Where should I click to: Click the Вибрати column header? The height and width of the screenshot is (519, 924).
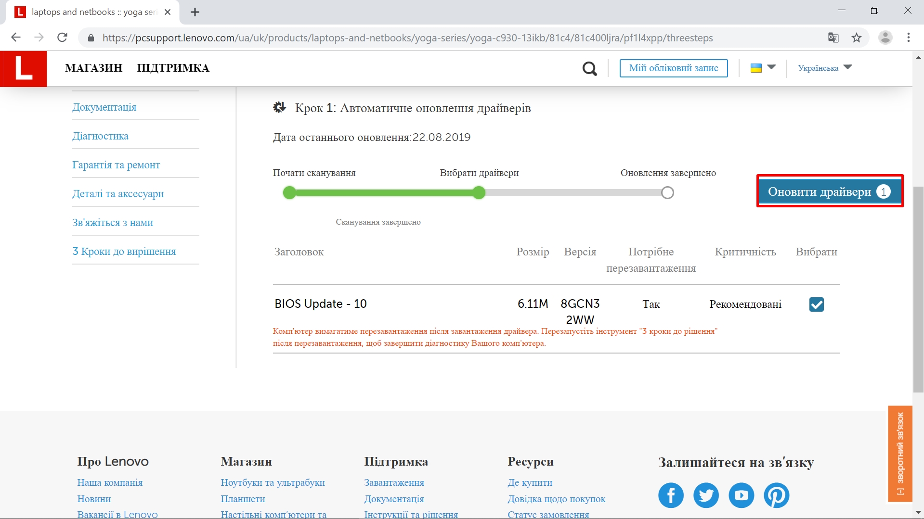tap(816, 252)
